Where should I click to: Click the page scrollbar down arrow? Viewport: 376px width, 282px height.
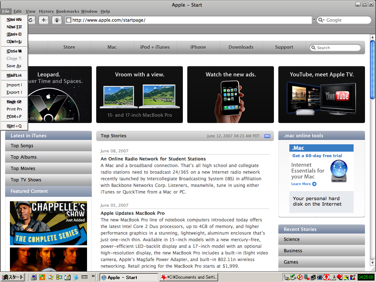coord(372,263)
